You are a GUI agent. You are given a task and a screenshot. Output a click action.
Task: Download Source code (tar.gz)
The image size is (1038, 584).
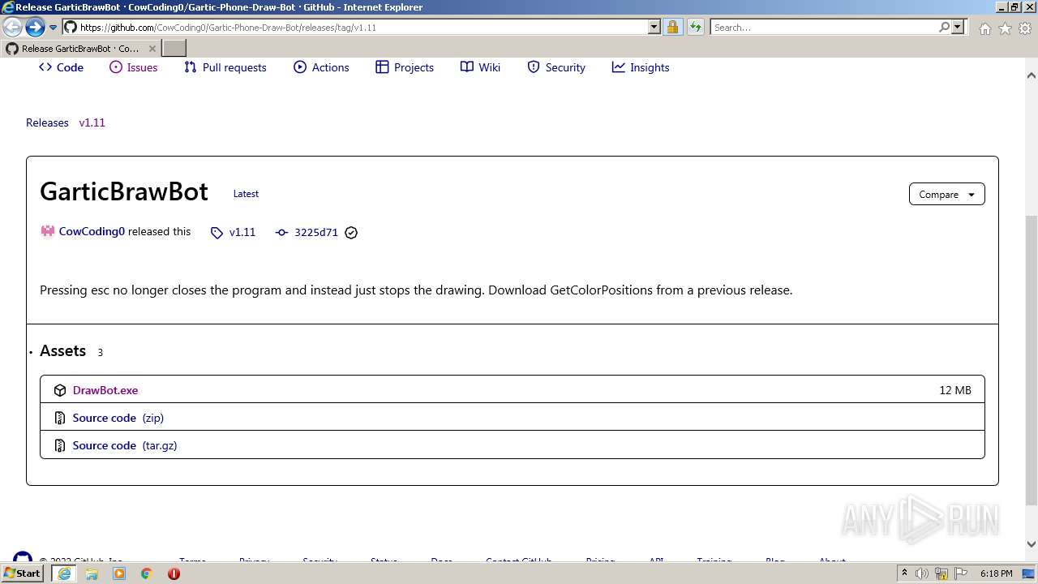124,445
